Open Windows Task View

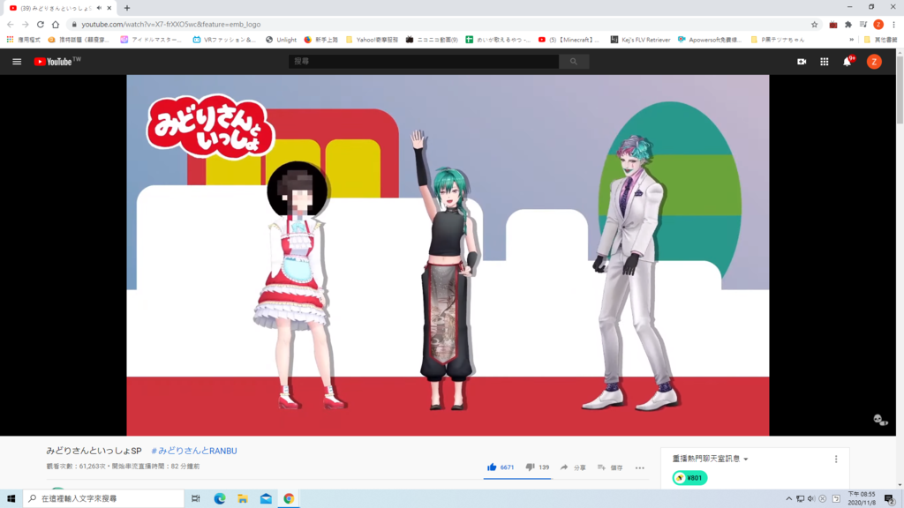pyautogui.click(x=196, y=499)
